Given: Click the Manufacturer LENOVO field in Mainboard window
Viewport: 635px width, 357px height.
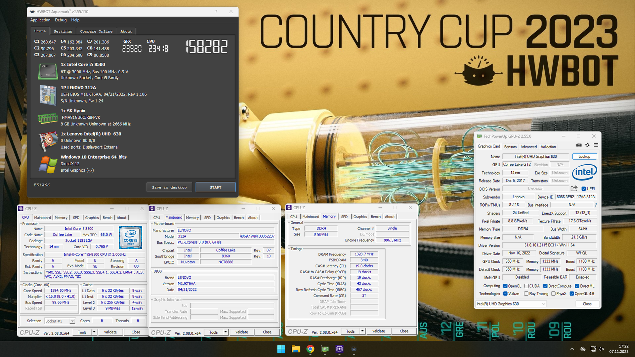Looking at the screenshot, I should (226, 230).
